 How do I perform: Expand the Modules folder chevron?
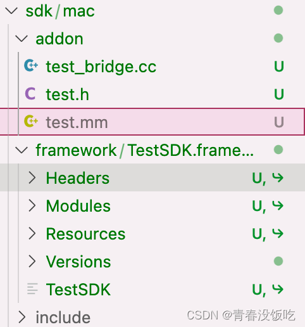click(32, 205)
